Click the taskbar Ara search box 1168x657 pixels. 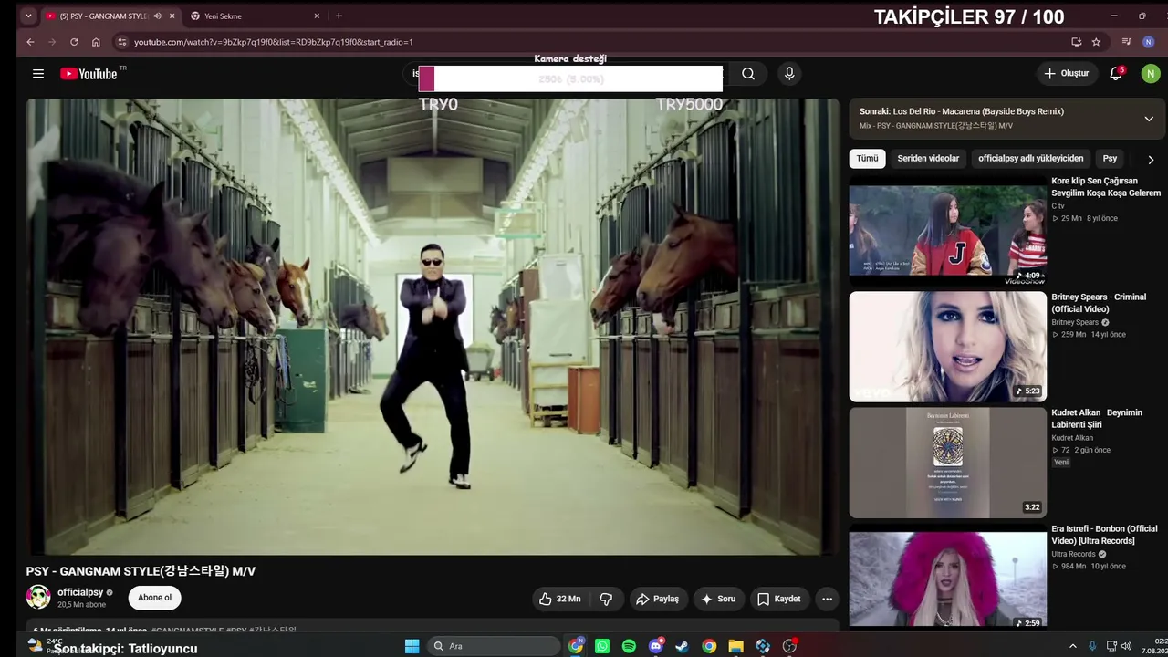[x=493, y=646]
